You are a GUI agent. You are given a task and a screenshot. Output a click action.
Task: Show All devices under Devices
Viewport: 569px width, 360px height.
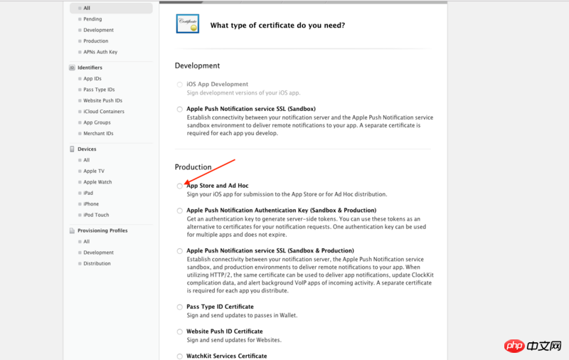tap(86, 160)
